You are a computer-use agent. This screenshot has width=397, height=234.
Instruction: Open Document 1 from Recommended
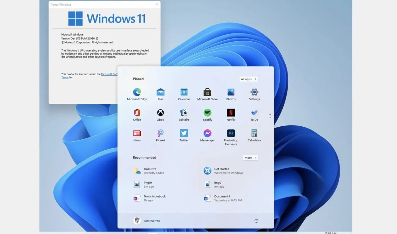(x=222, y=198)
